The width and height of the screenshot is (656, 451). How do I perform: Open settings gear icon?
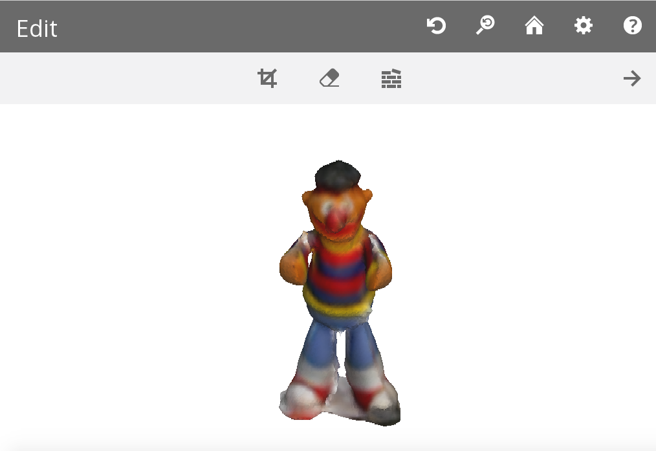(583, 26)
